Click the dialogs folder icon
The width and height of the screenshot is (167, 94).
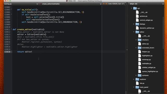(x=137, y=24)
